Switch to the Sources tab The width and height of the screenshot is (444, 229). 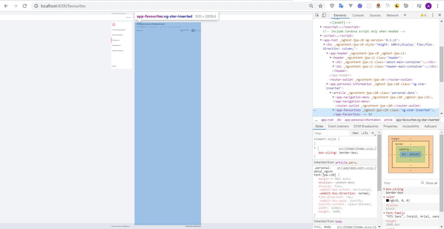(375, 15)
